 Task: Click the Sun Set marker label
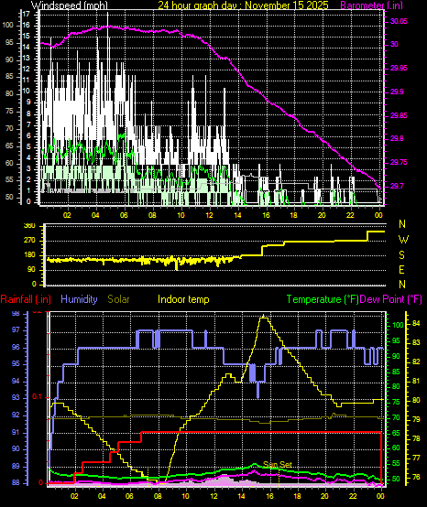pyautogui.click(x=278, y=465)
